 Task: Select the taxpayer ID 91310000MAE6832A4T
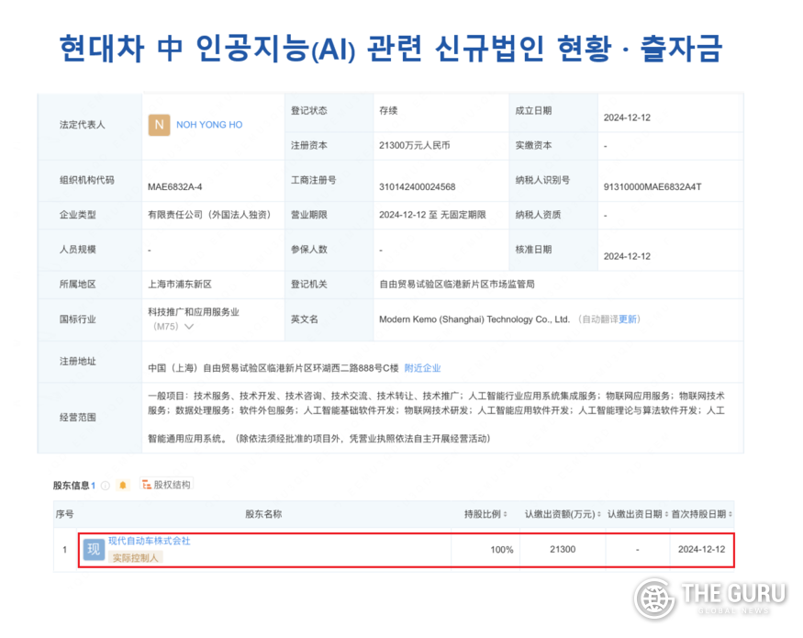tap(652, 187)
